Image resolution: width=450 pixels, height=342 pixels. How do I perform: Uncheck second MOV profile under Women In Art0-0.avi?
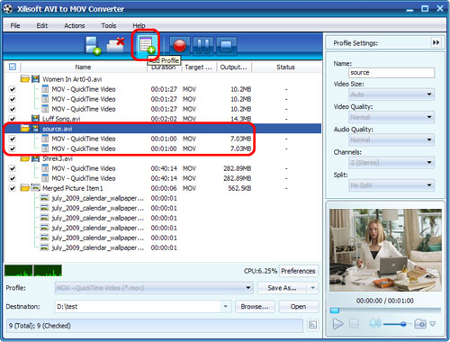pyautogui.click(x=13, y=99)
